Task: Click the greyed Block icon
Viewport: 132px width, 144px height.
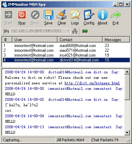Action: point(35,15)
